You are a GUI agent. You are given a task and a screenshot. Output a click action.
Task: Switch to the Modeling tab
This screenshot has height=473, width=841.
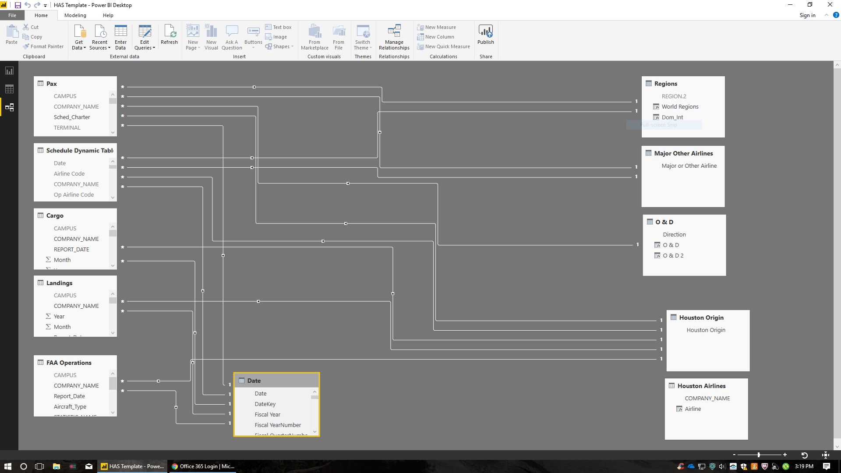pyautogui.click(x=75, y=15)
